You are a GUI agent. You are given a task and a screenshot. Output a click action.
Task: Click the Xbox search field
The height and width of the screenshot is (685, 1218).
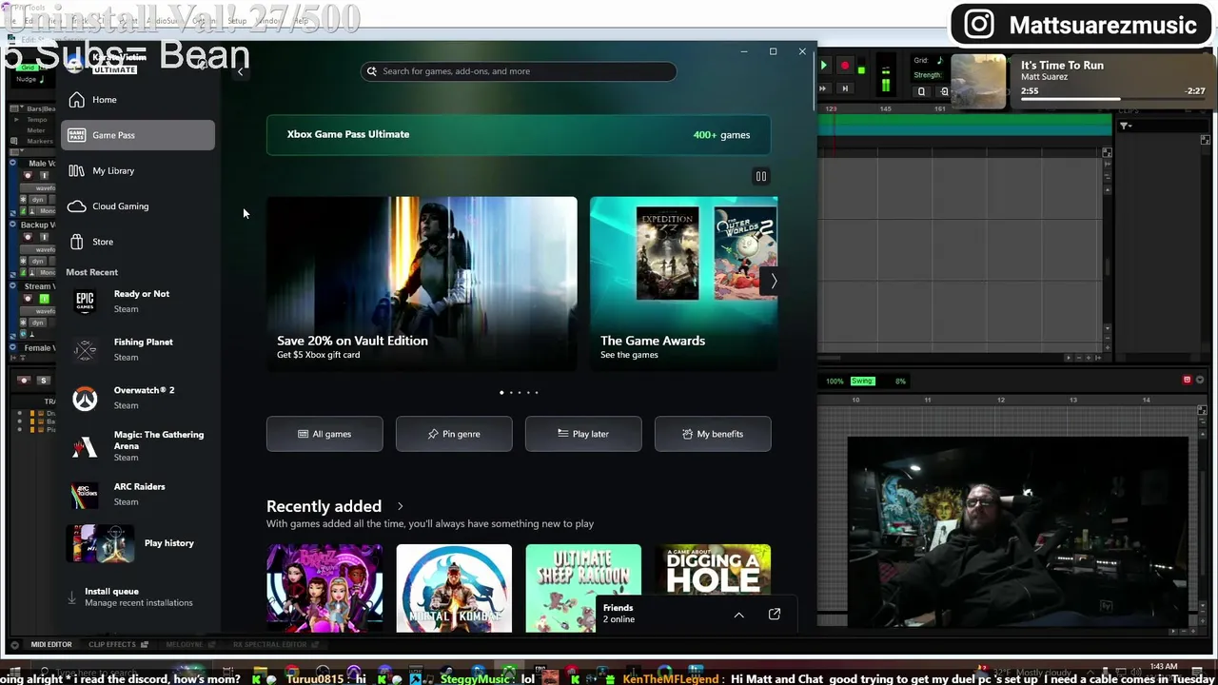pyautogui.click(x=519, y=71)
